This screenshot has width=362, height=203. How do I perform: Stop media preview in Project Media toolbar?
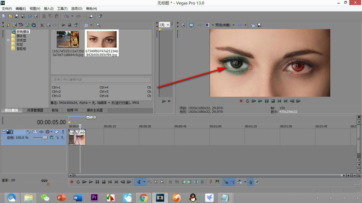tap(70, 25)
